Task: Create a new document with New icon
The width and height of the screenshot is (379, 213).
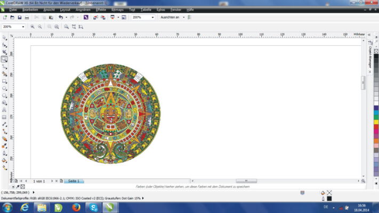Action: coord(4,18)
